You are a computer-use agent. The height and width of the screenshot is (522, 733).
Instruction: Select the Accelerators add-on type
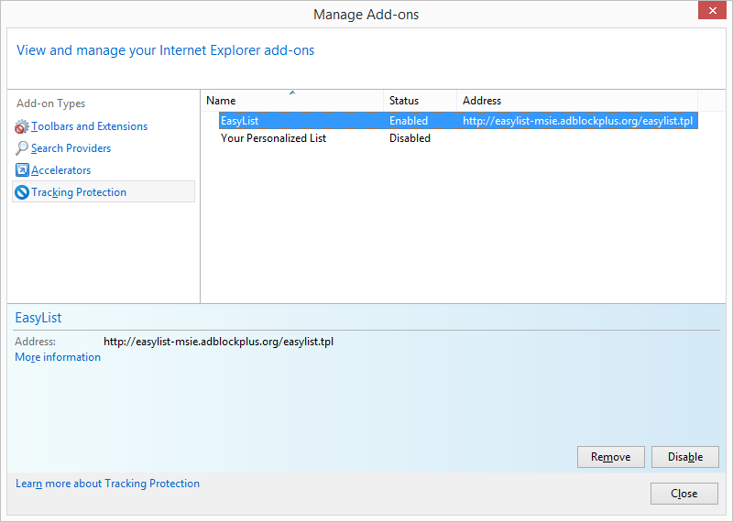pyautogui.click(x=60, y=170)
